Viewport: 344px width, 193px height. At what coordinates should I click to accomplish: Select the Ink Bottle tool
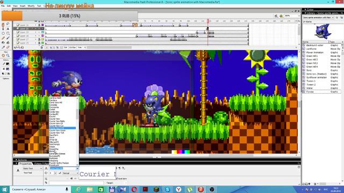[3, 43]
